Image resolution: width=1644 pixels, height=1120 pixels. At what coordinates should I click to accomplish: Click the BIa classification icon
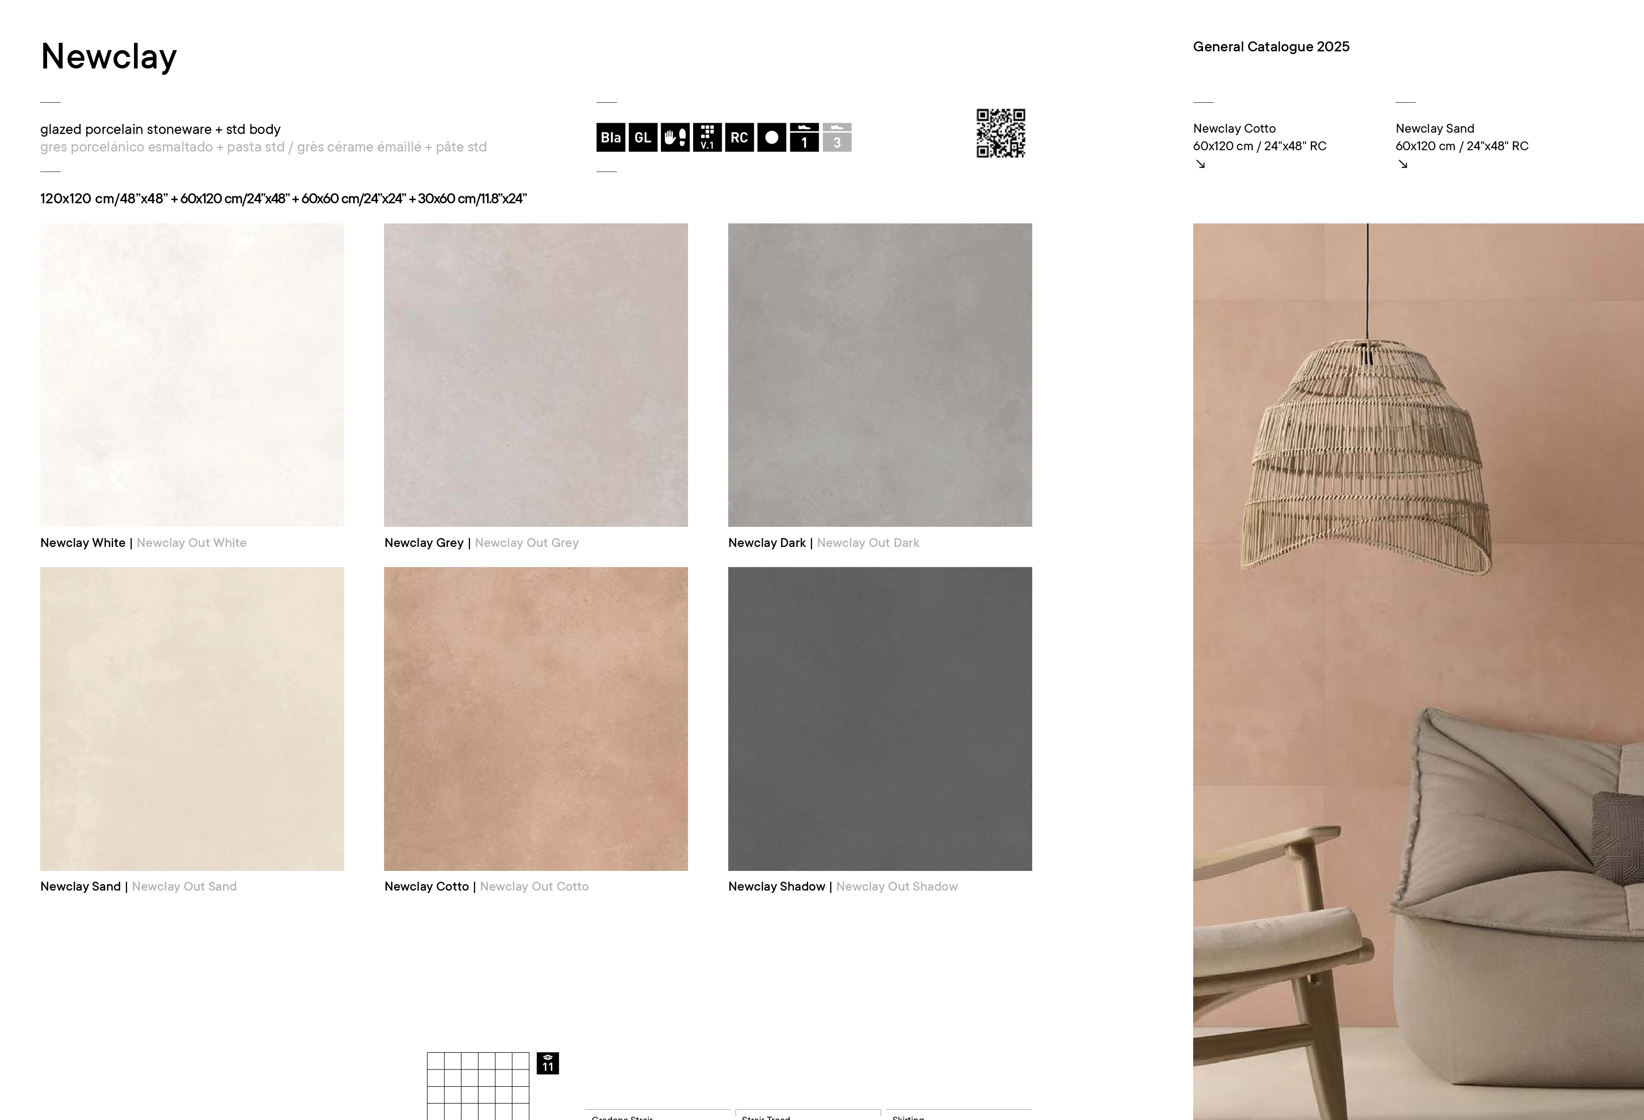click(x=611, y=137)
